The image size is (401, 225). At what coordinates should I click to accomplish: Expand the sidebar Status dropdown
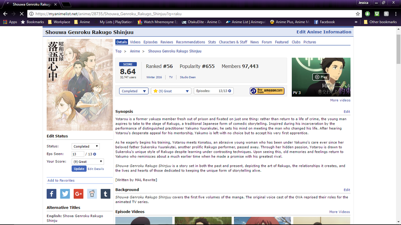click(85, 146)
